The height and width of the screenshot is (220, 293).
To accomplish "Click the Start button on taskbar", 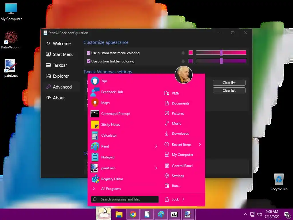I will (104, 213).
